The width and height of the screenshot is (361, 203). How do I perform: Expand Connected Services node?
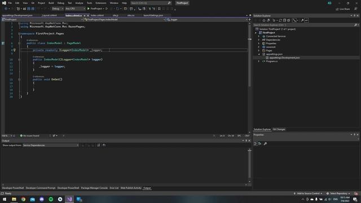click(x=259, y=36)
